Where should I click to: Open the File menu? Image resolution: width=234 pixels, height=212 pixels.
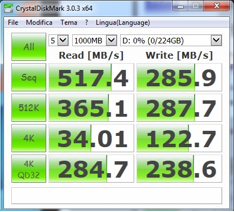[13, 23]
